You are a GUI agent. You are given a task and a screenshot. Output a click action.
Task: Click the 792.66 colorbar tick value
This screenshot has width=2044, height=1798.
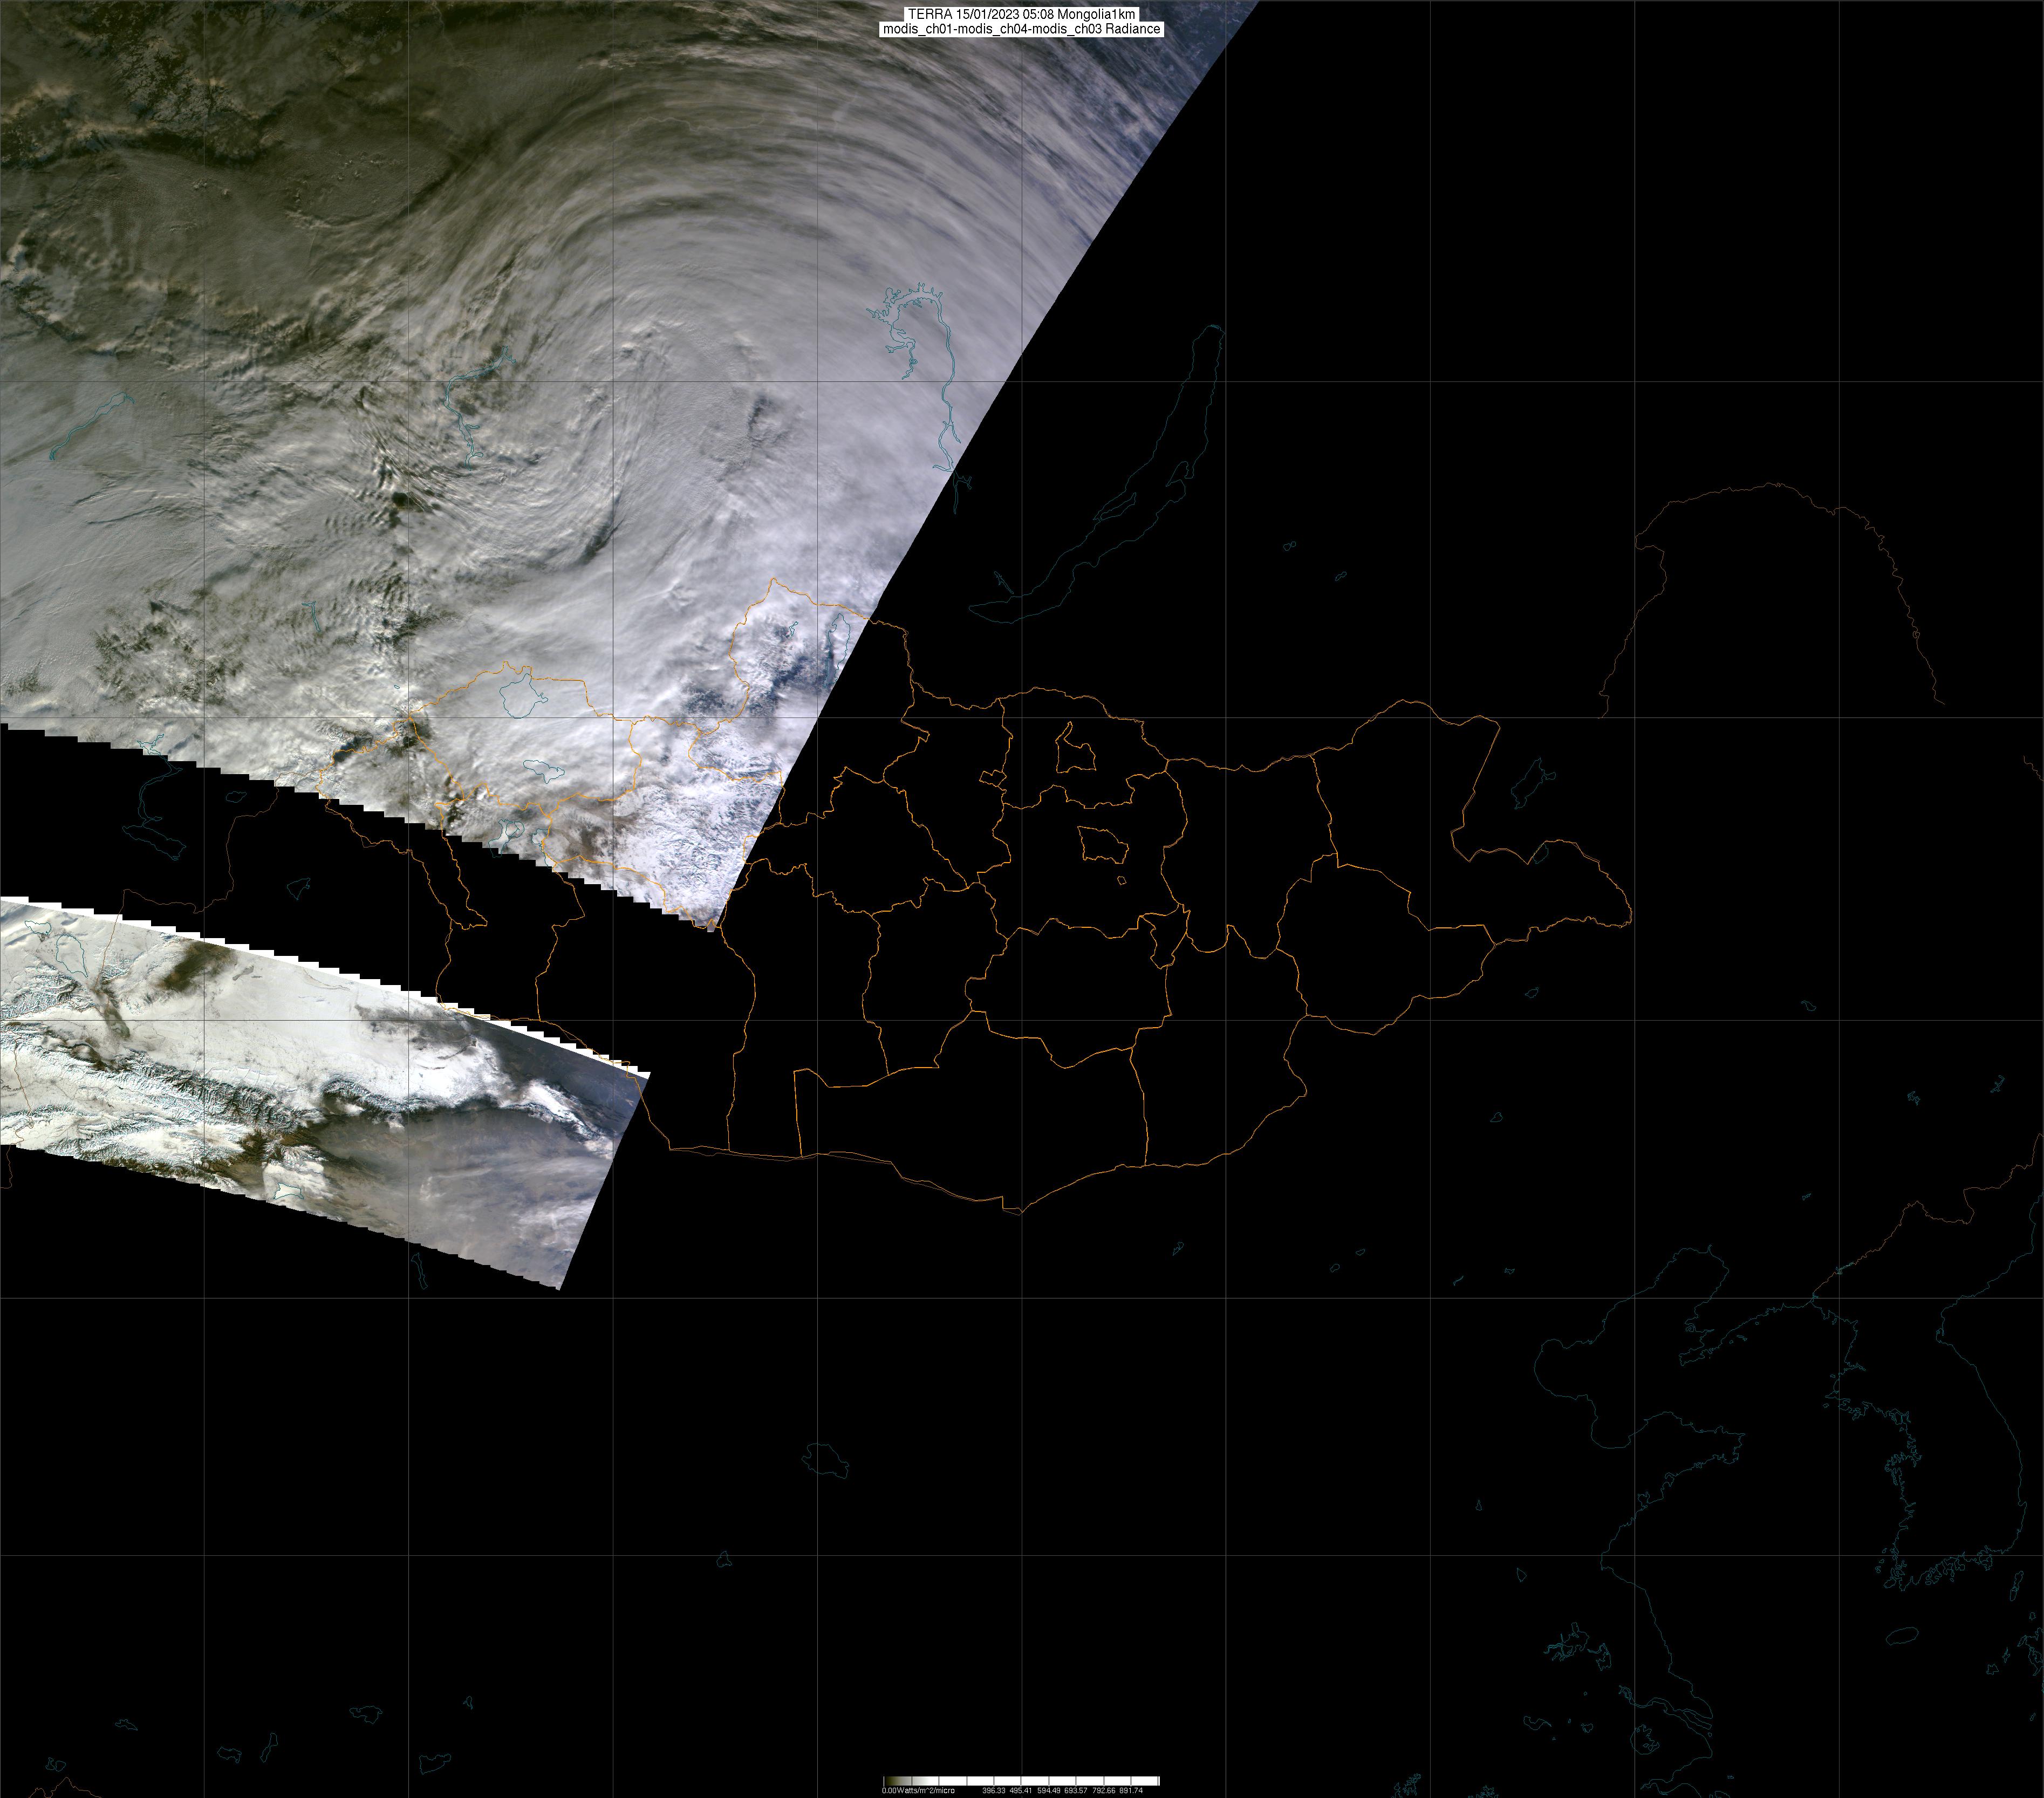pos(1103,1790)
